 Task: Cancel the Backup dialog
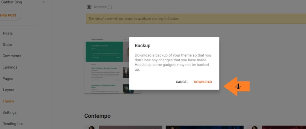(182, 82)
